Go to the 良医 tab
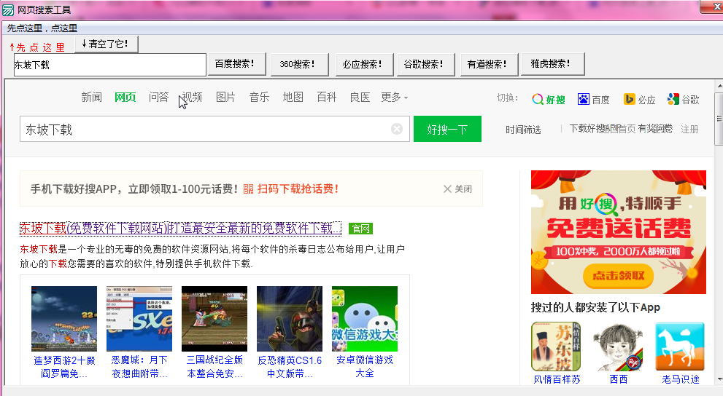This screenshot has height=396, width=723. [360, 97]
